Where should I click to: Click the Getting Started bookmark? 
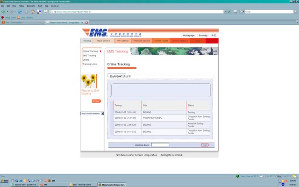(9, 18)
